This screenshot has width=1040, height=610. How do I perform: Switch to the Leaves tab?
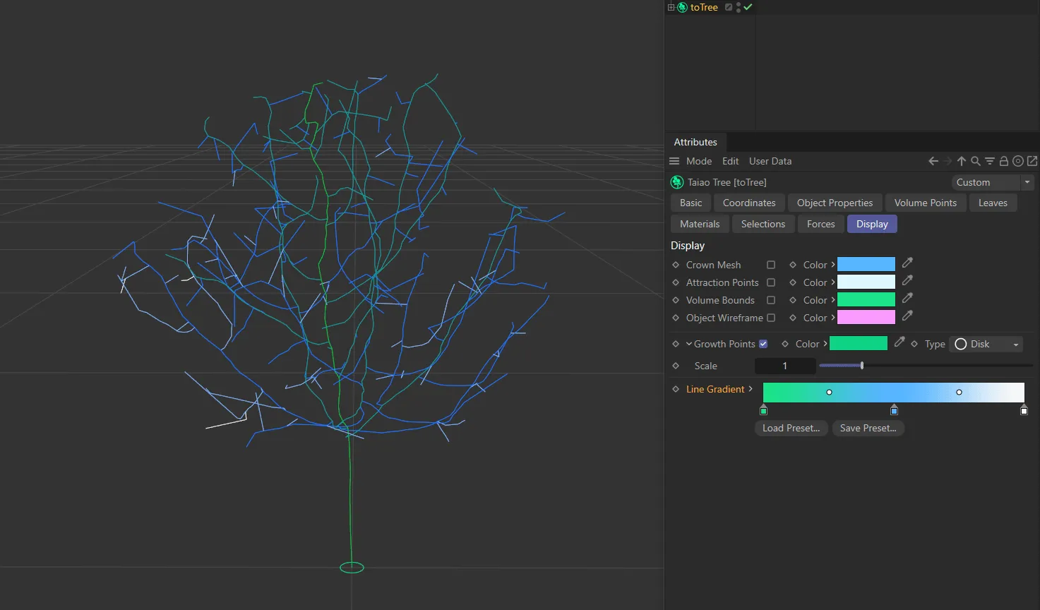click(993, 203)
